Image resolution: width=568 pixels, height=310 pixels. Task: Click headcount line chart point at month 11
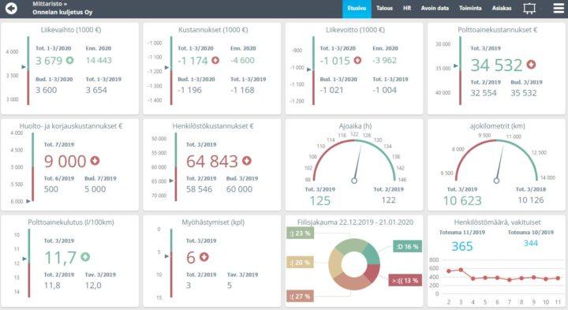[x=558, y=278]
